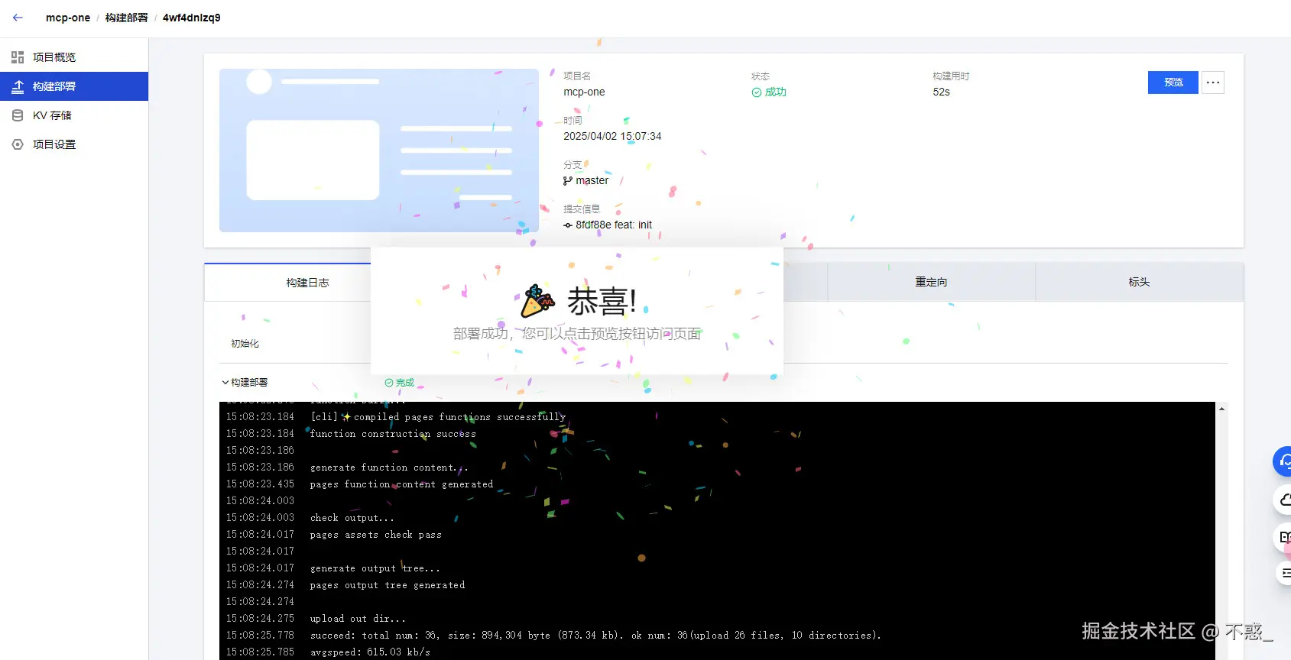The height and width of the screenshot is (660, 1291).
Task: Click the party popper icon in 恭喜 dialog
Action: point(537,302)
